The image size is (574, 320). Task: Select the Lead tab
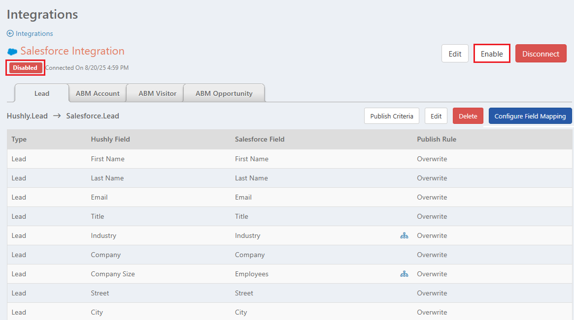(42, 93)
